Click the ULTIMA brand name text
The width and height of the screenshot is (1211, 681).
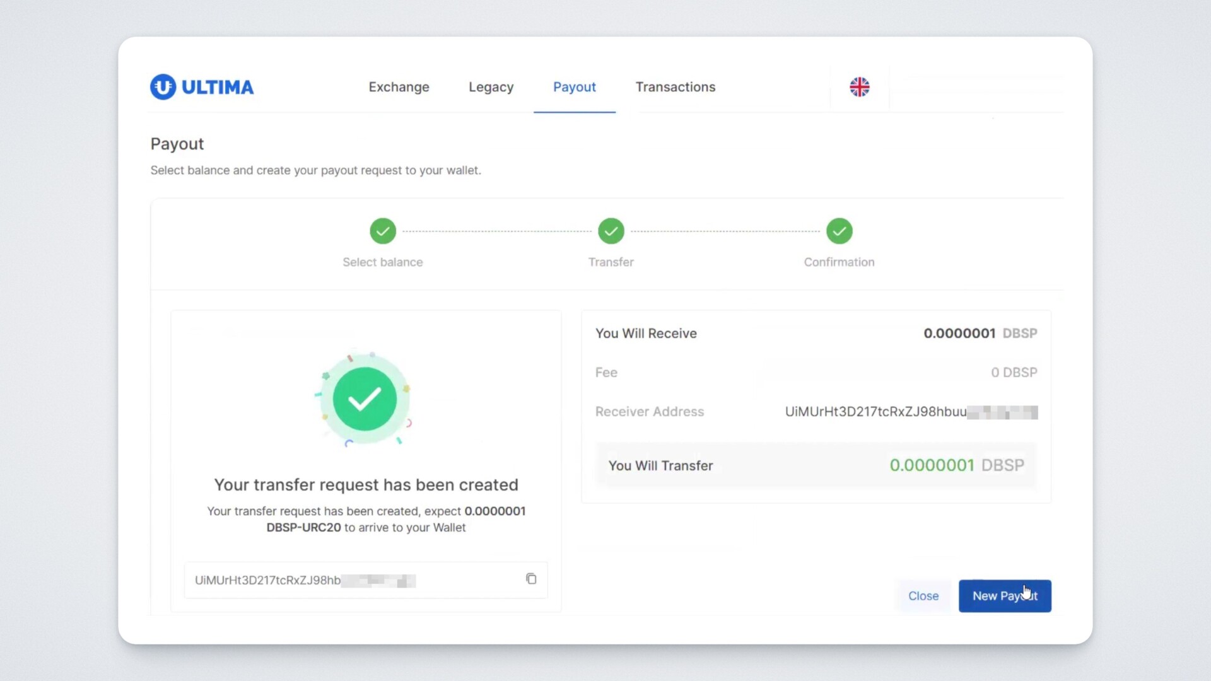[218, 87]
